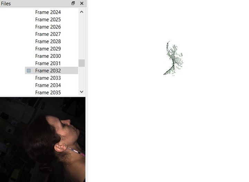Click on Frame 2030

tap(48, 56)
